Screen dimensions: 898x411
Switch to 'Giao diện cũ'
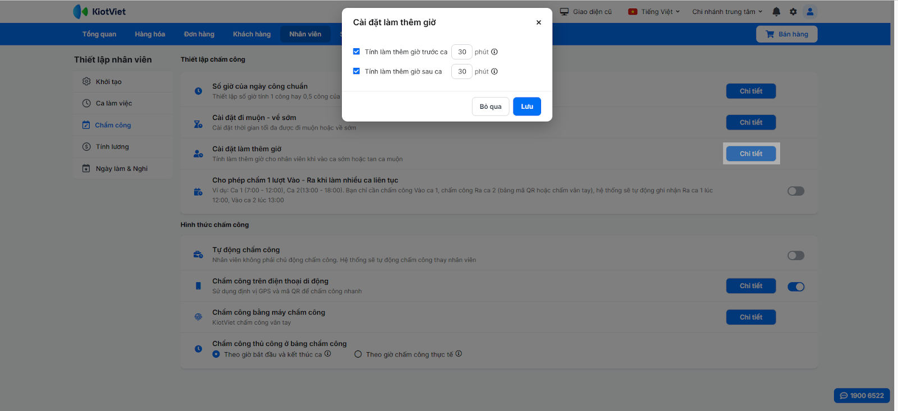(x=586, y=12)
